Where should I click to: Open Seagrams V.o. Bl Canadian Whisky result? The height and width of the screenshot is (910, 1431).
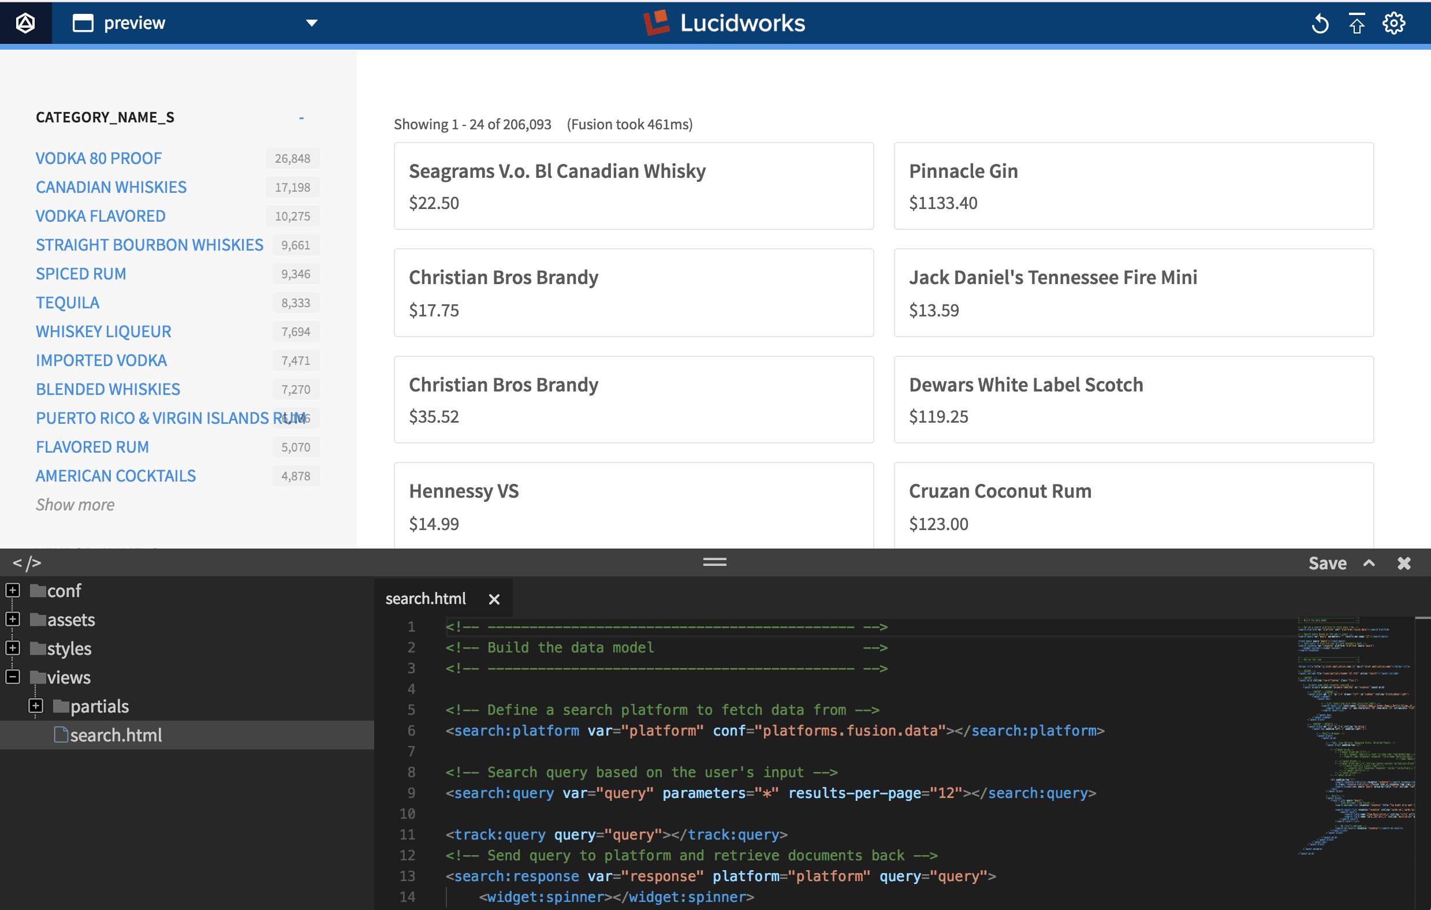[x=633, y=185]
